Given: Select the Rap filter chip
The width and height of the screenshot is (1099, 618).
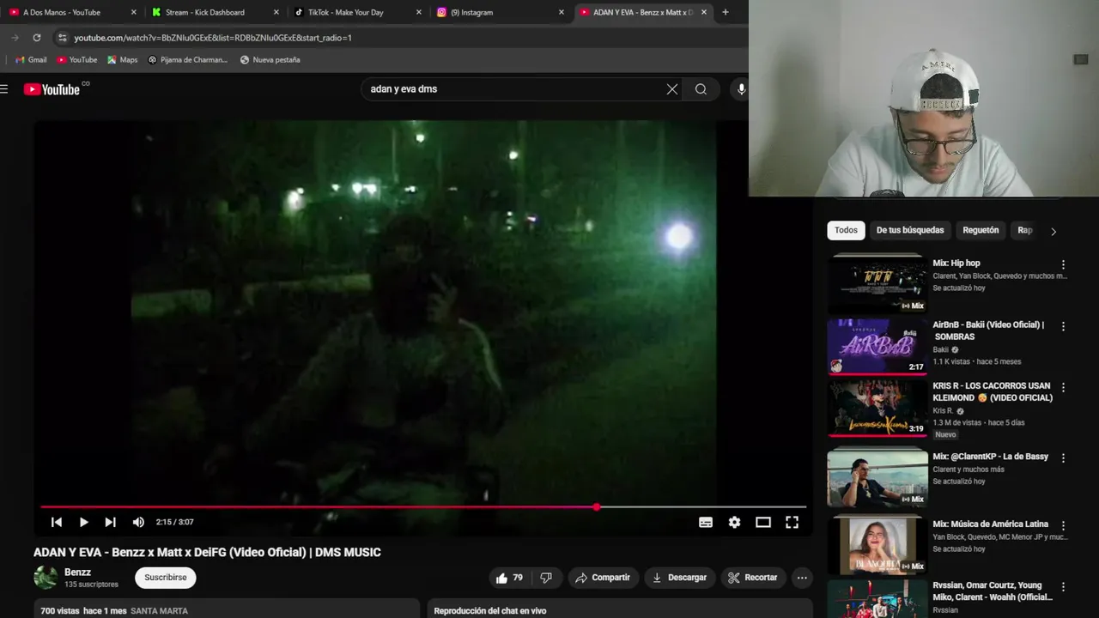Looking at the screenshot, I should tap(1024, 230).
